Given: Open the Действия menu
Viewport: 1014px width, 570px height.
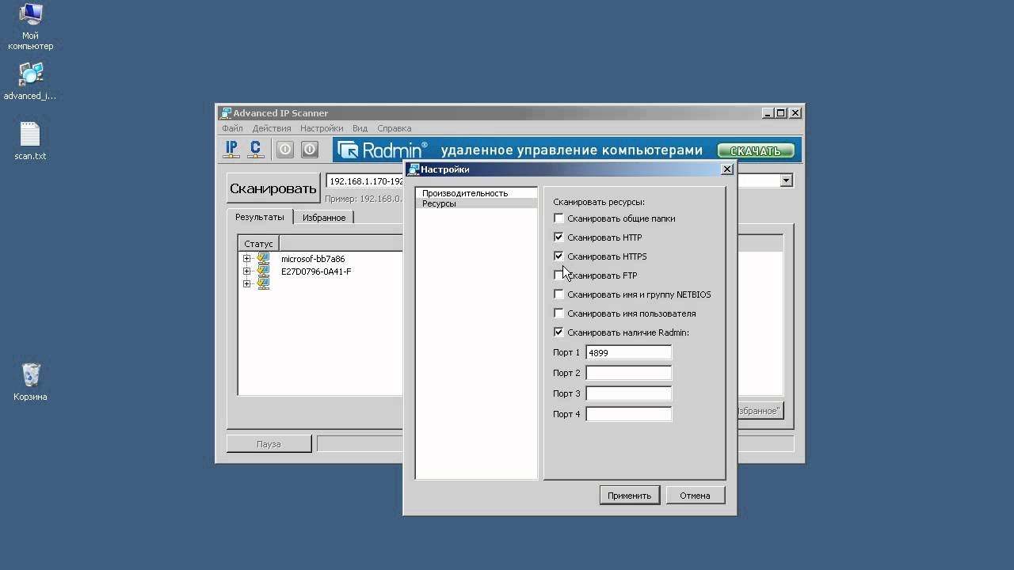Looking at the screenshot, I should point(272,128).
